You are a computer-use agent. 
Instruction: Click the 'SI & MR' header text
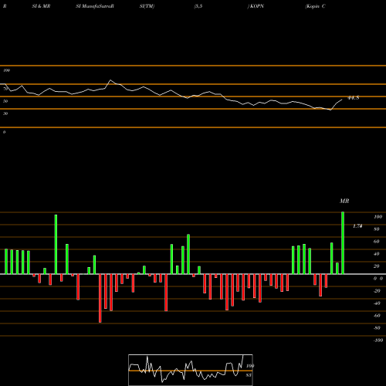point(41,6)
